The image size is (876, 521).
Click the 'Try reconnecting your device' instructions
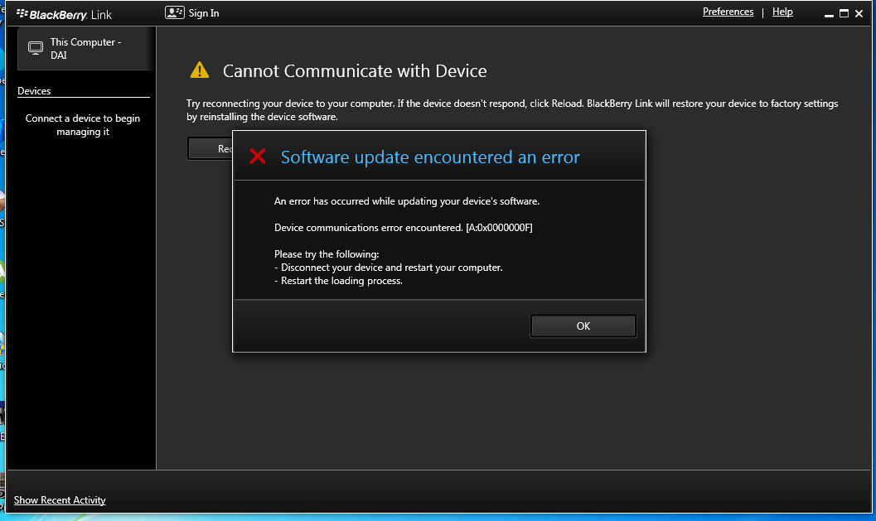point(512,110)
